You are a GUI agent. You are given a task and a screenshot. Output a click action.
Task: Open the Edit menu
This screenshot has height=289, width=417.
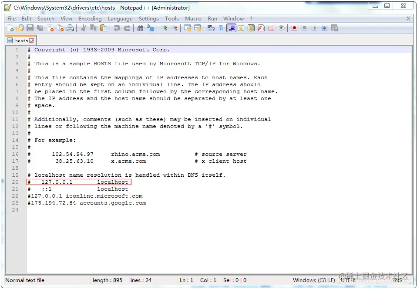point(27,19)
